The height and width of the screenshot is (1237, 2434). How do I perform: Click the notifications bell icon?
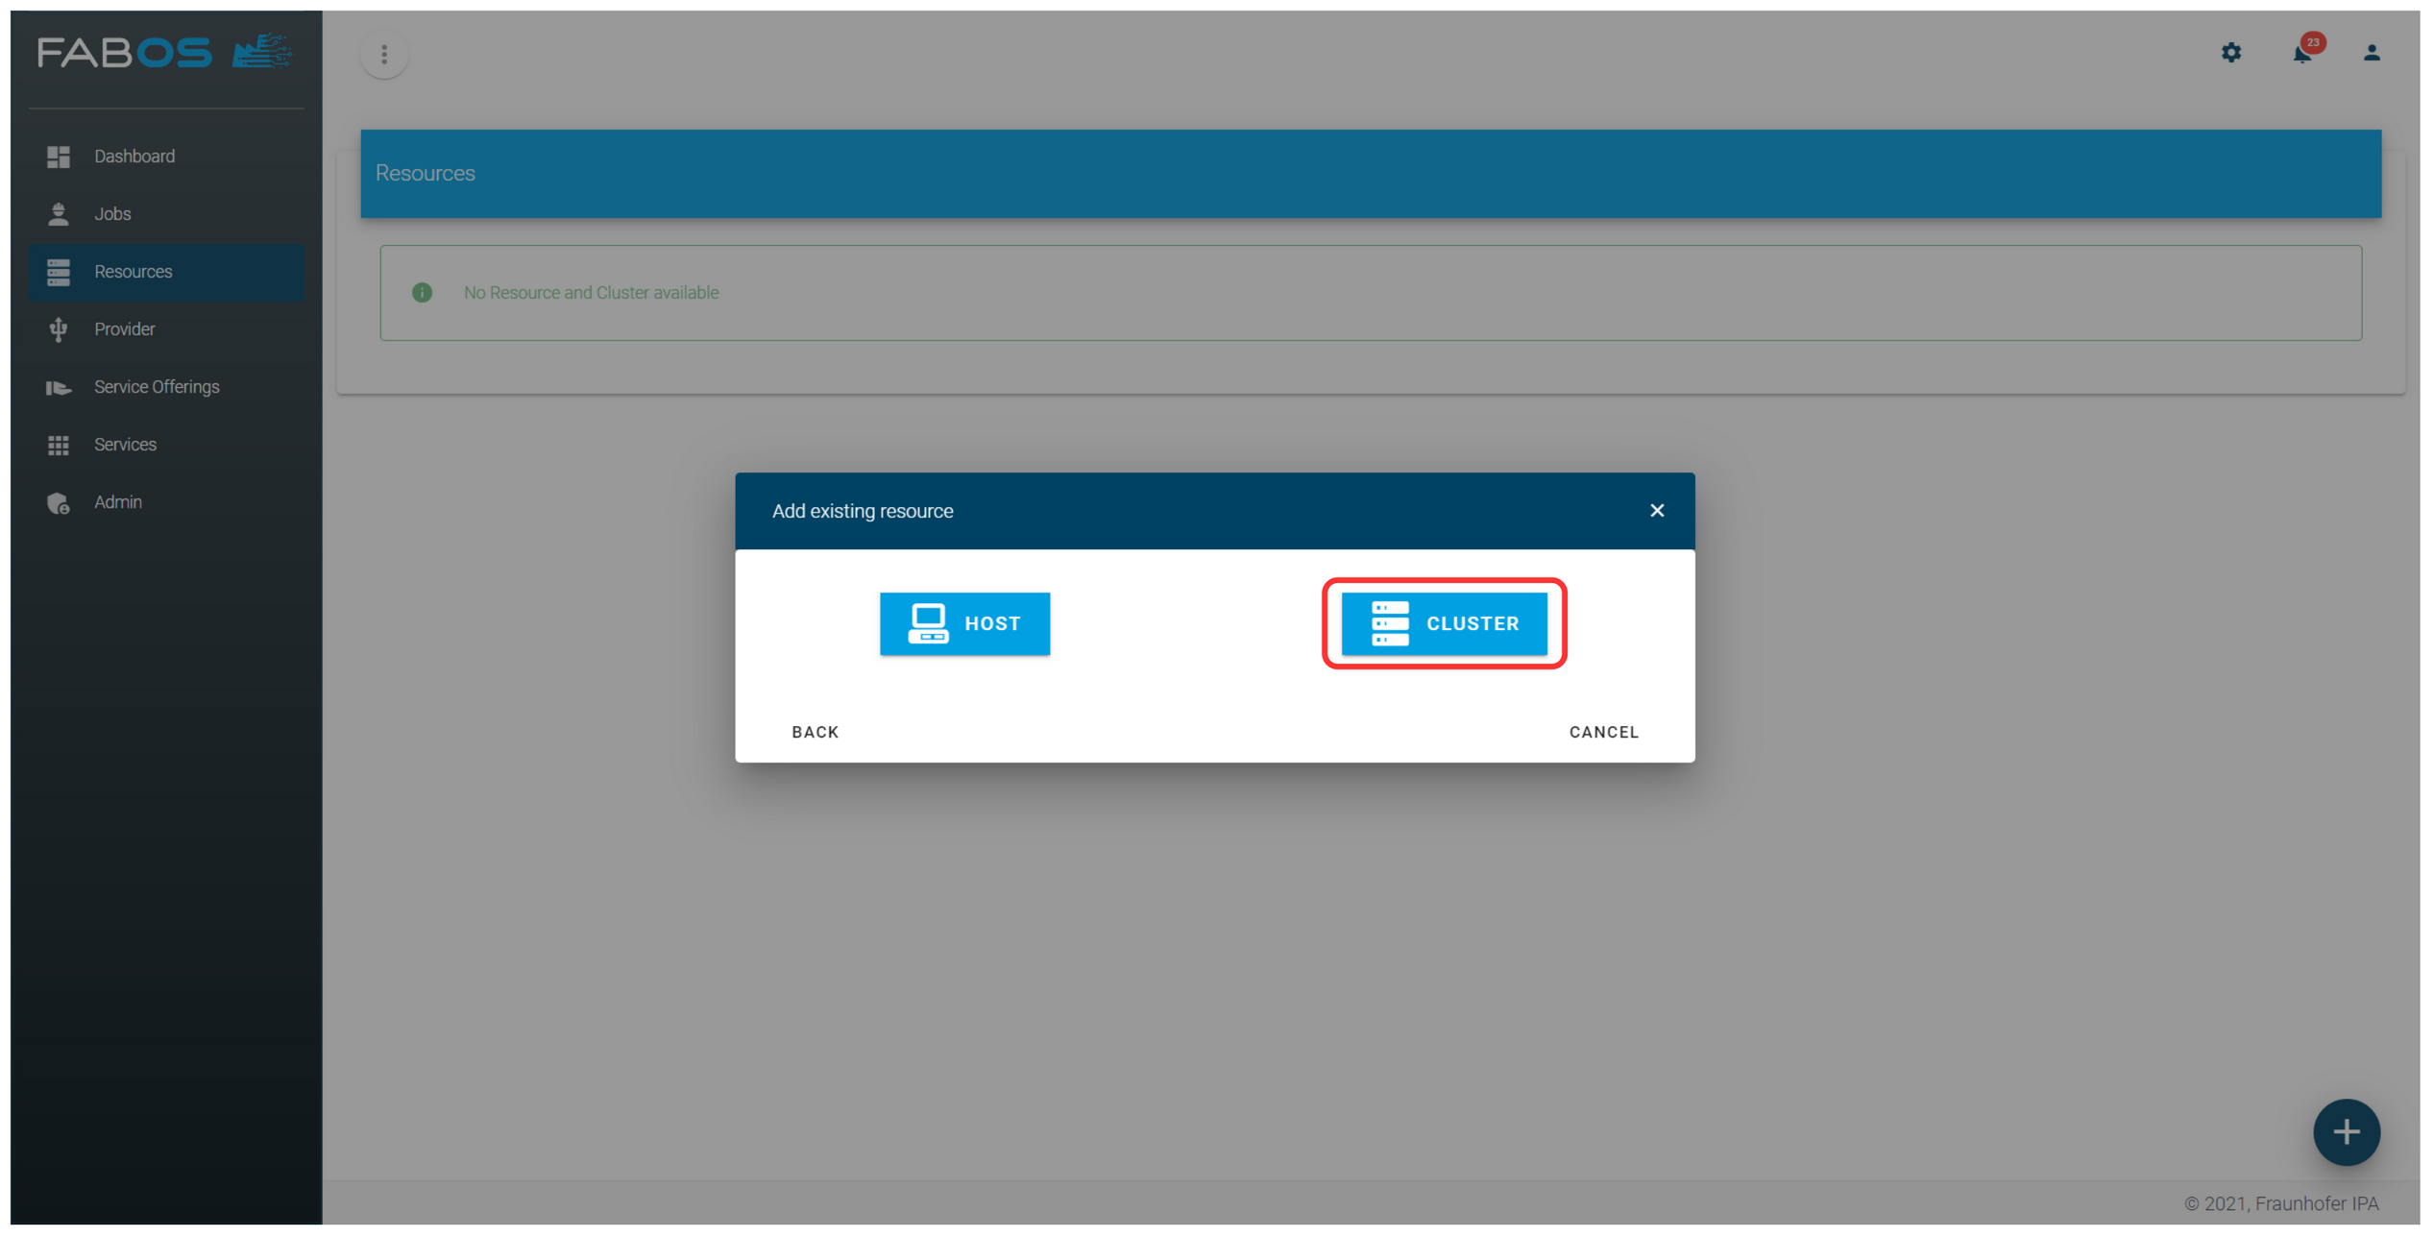point(2303,52)
